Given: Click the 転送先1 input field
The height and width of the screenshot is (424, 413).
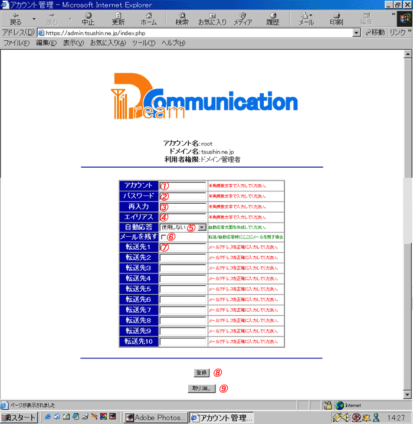Looking at the screenshot, I should (x=183, y=247).
